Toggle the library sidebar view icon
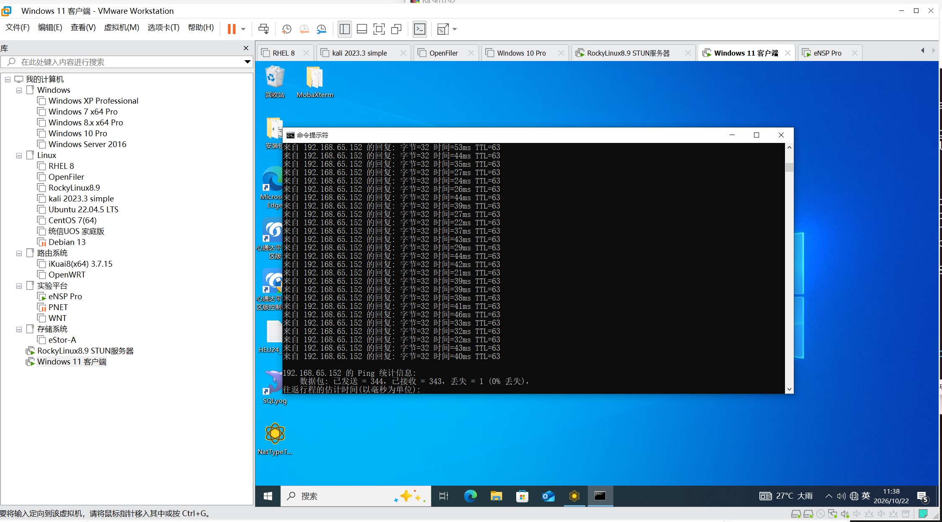The image size is (942, 522). click(345, 29)
